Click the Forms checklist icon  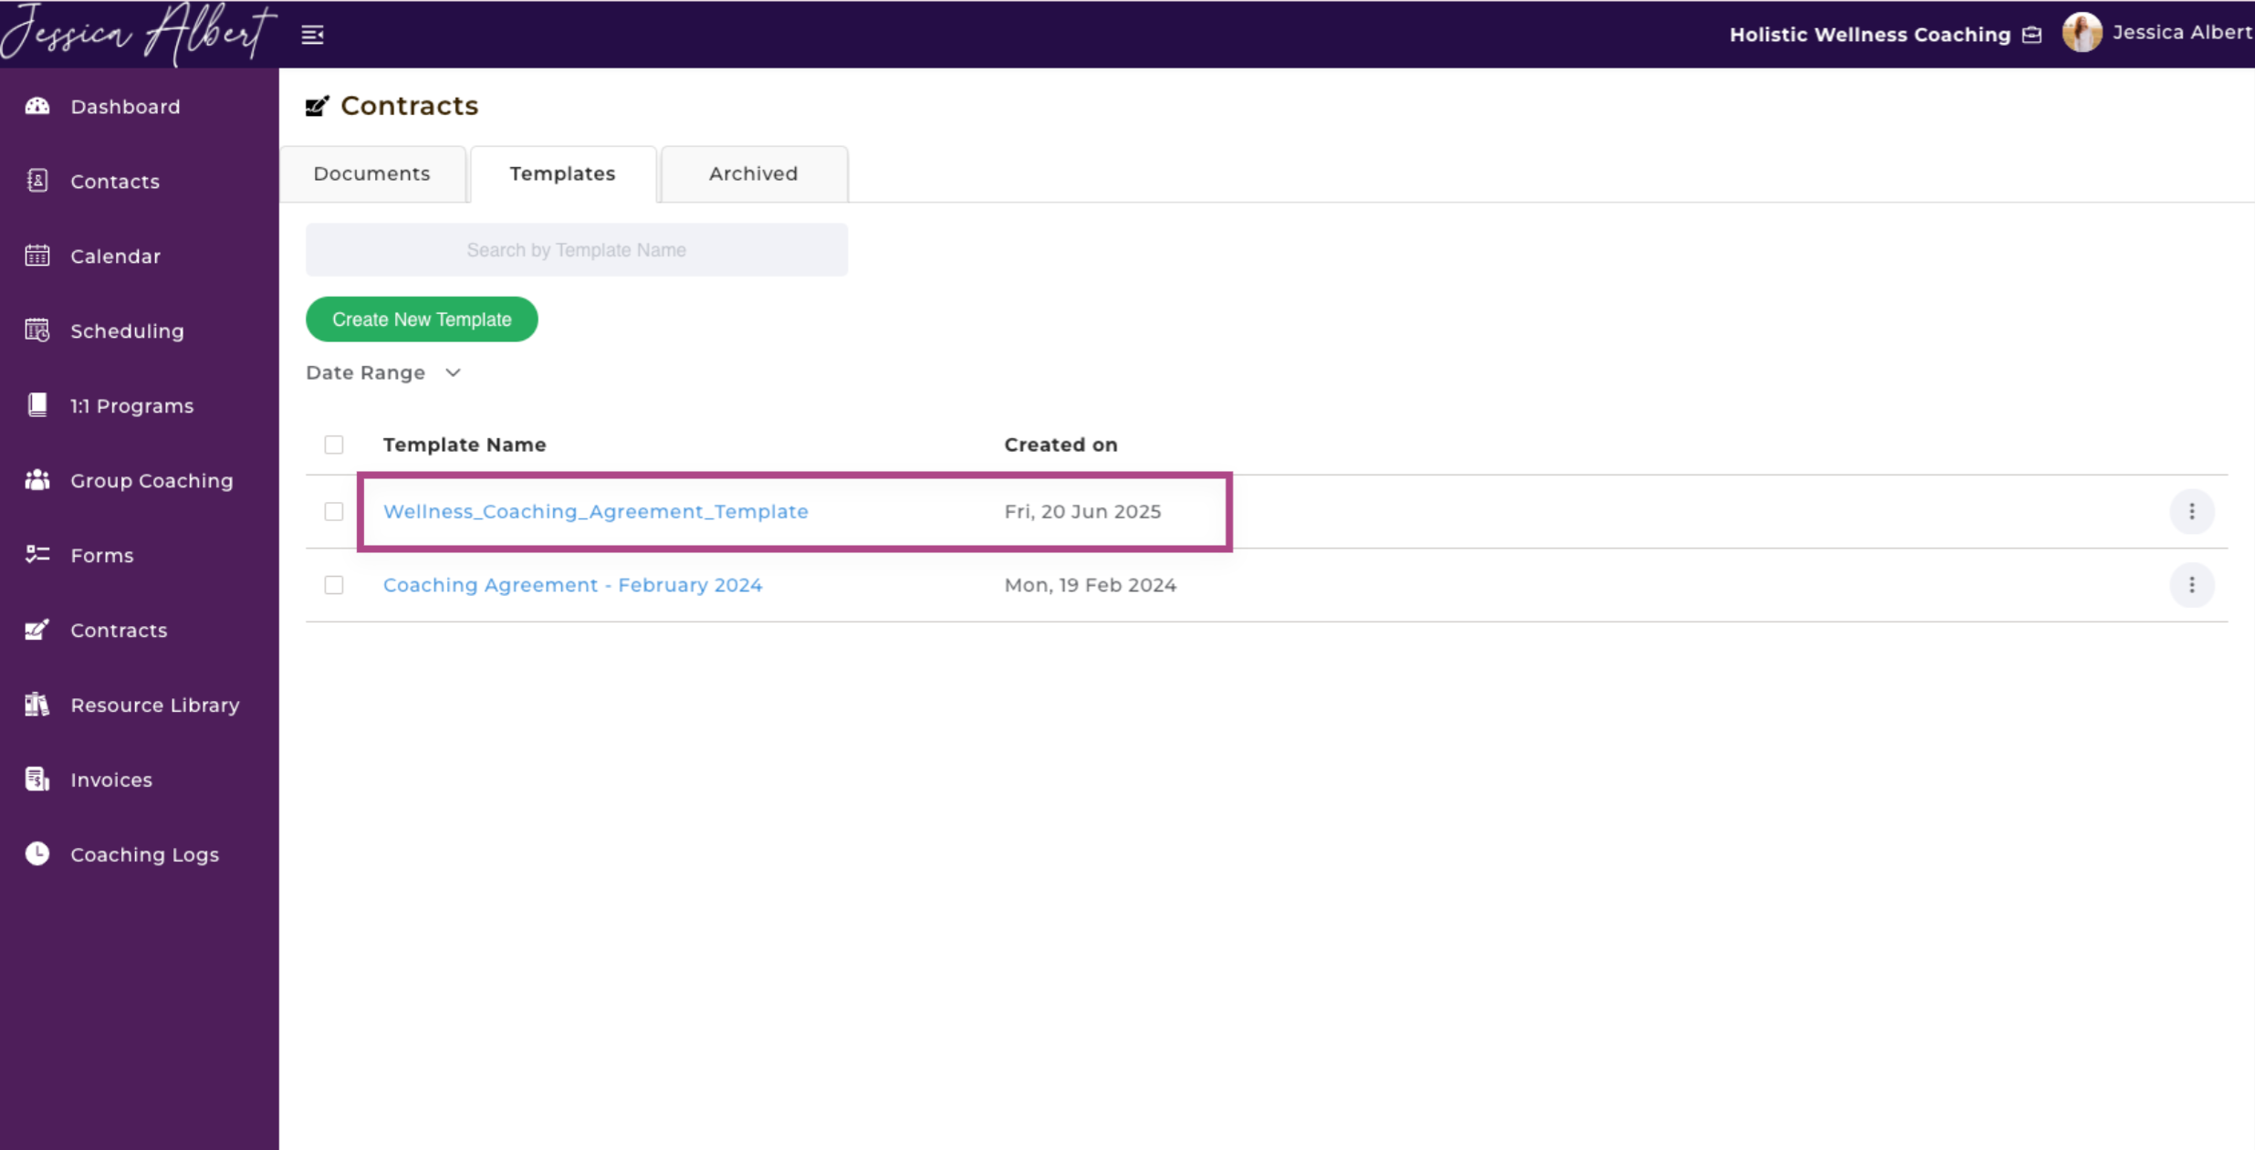click(37, 555)
